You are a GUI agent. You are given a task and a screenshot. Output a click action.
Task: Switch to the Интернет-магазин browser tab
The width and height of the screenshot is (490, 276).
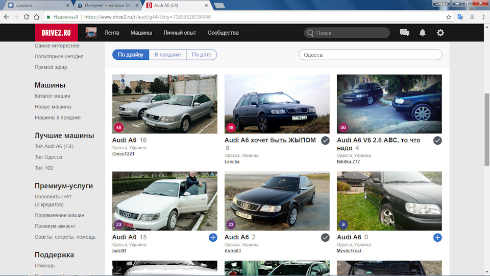(x=108, y=5)
